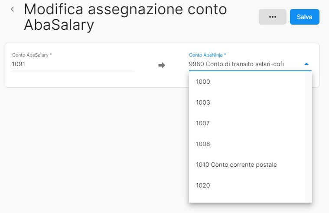Select 1010 Conto corrente postale

pos(247,165)
